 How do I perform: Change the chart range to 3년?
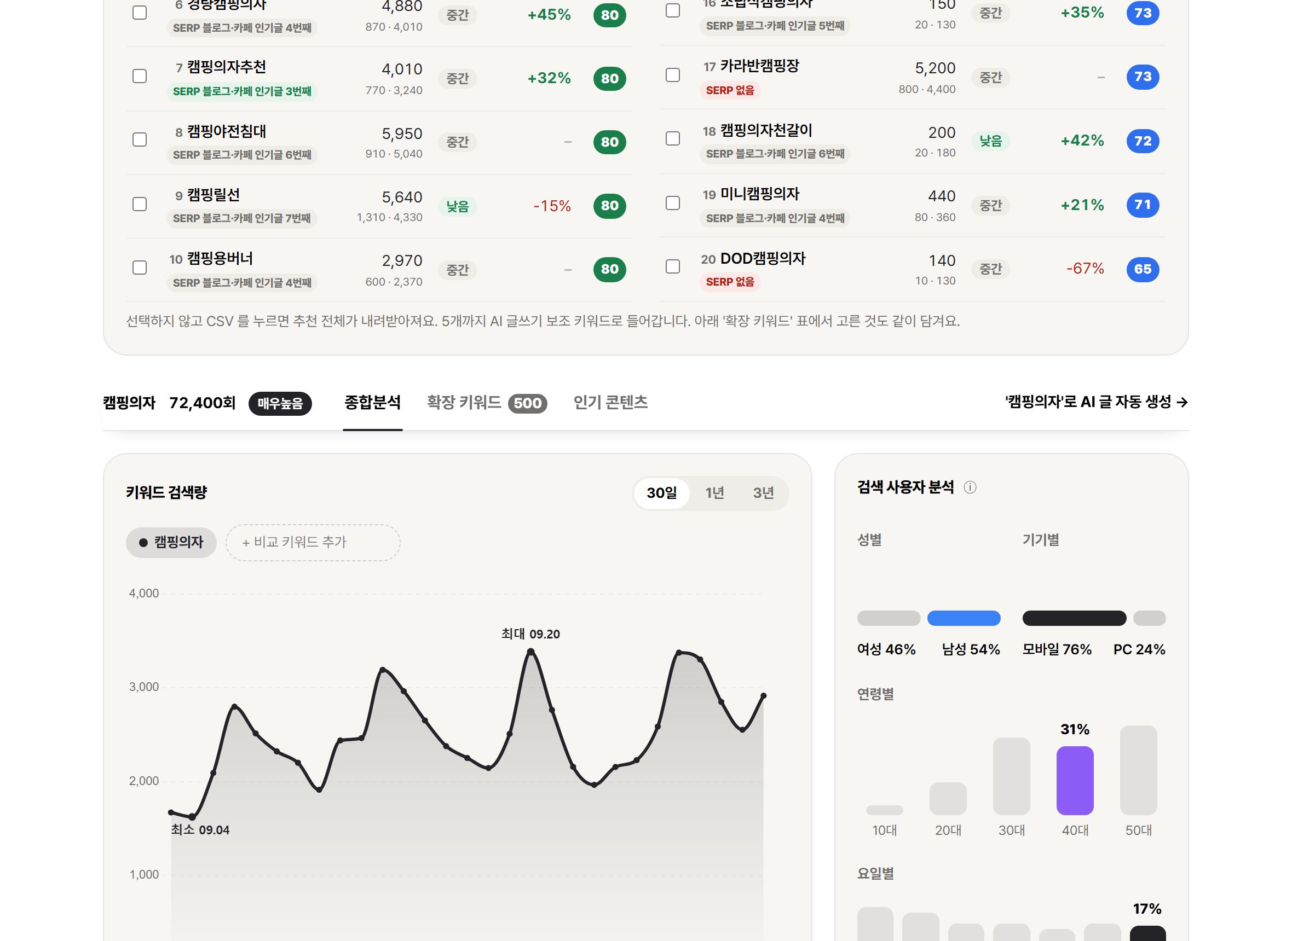(763, 493)
